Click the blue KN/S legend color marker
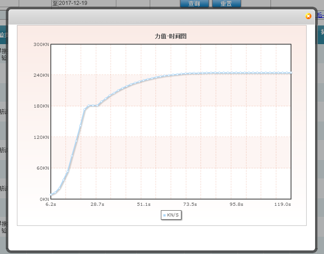324x254 pixels. pos(164,215)
